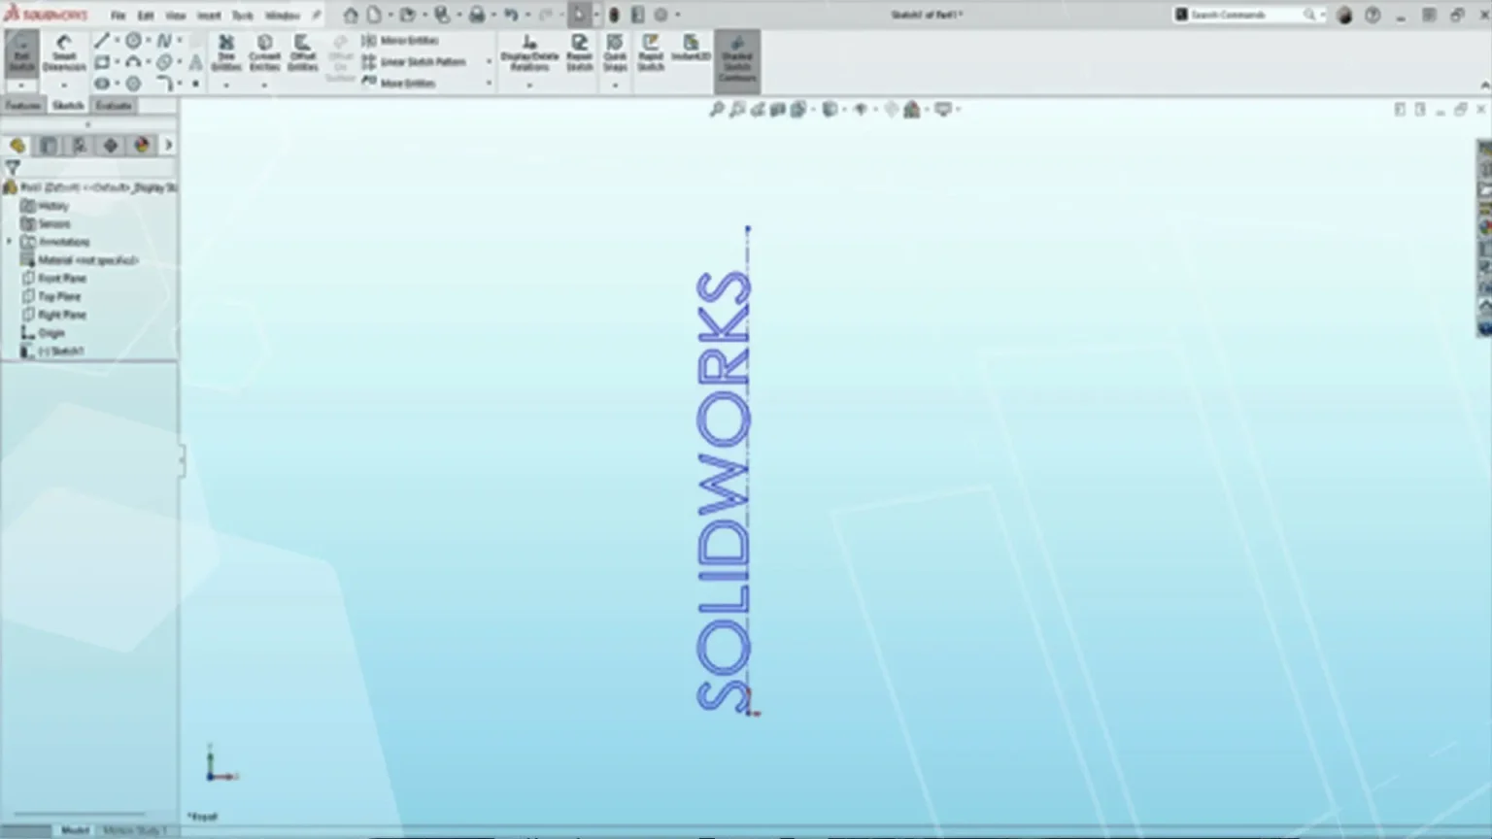Click the New document icon
This screenshot has width=1492, height=839.
click(374, 15)
